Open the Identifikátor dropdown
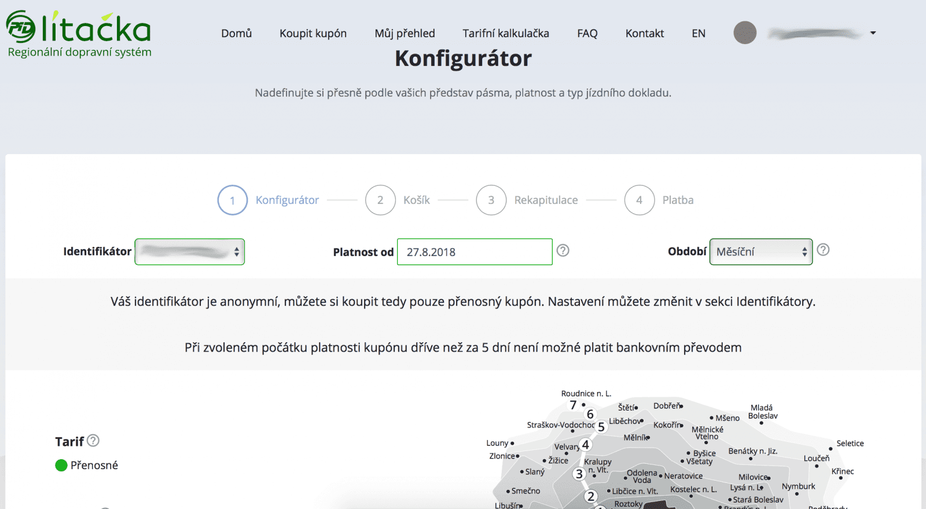Image resolution: width=926 pixels, height=509 pixels. [189, 251]
